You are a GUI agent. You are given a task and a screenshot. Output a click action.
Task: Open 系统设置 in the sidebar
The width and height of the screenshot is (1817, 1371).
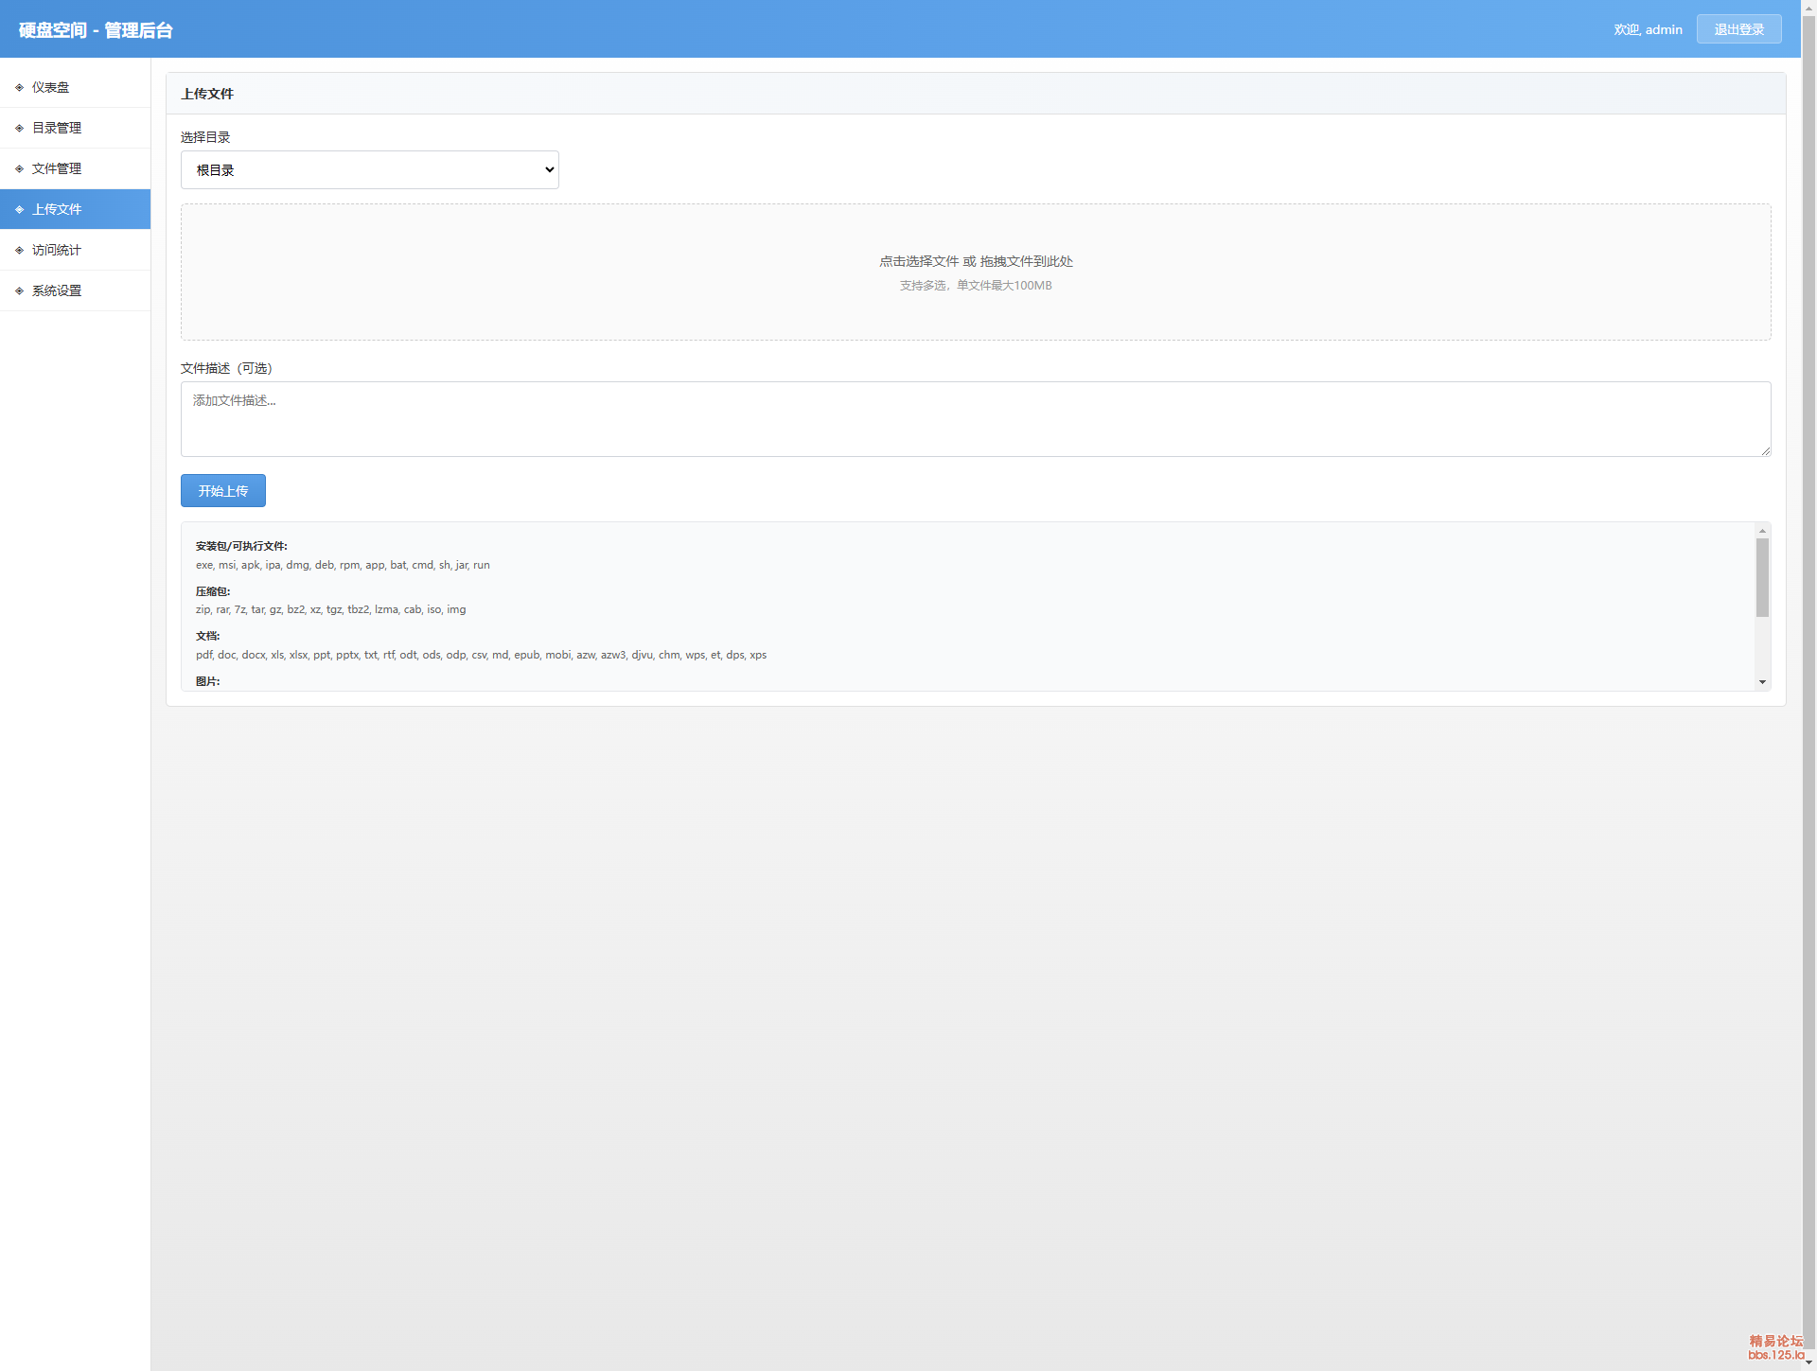coord(57,290)
